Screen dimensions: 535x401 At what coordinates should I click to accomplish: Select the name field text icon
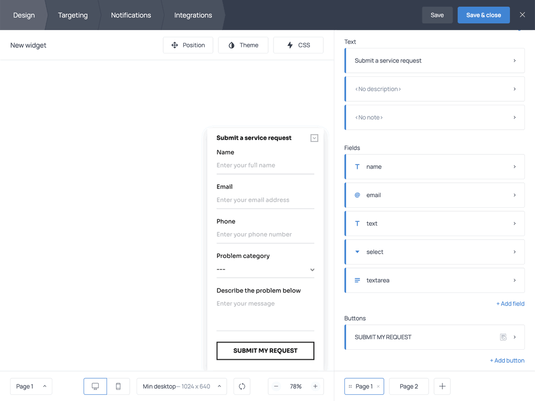tap(357, 167)
